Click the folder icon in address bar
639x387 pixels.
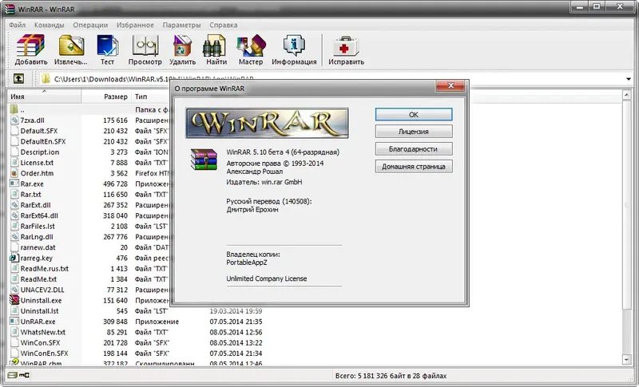[46, 78]
